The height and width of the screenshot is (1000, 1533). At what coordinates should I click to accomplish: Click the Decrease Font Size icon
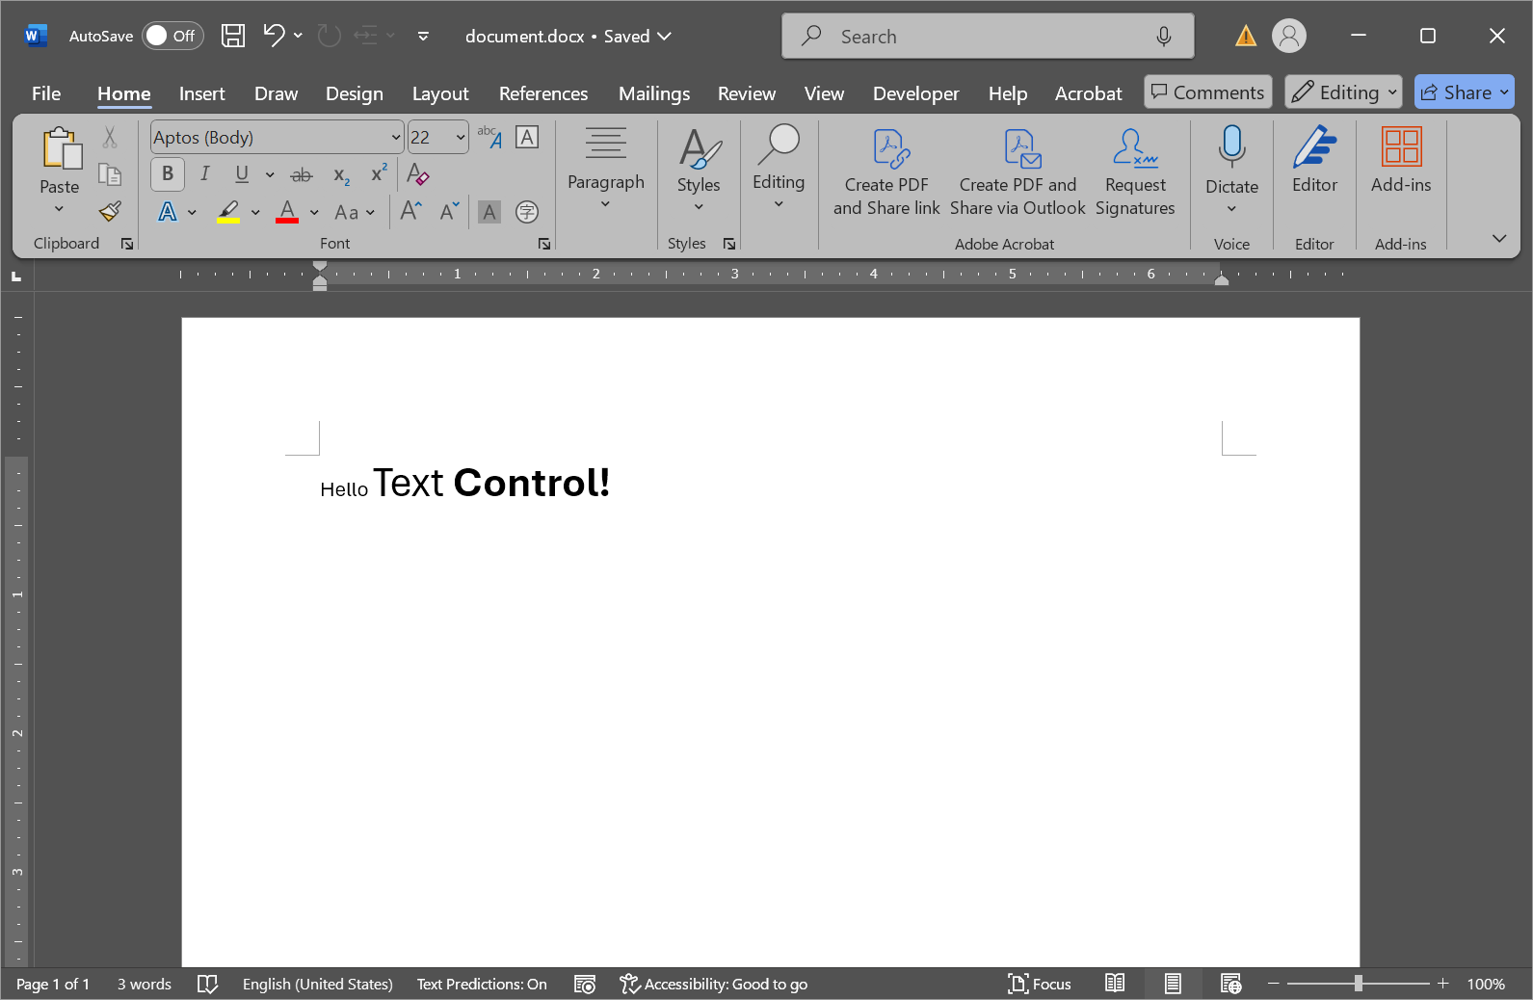[x=450, y=211]
